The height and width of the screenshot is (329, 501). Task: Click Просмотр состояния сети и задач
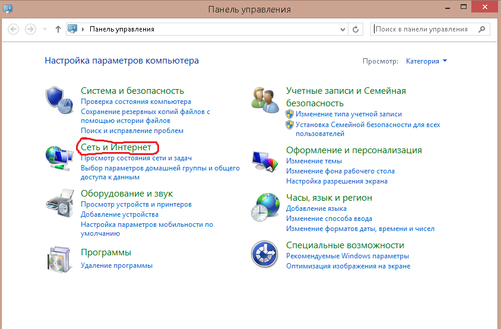point(136,158)
